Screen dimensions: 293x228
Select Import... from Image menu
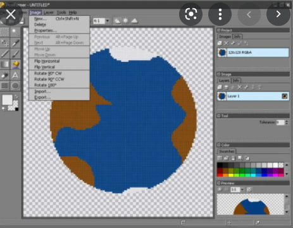tap(59, 92)
